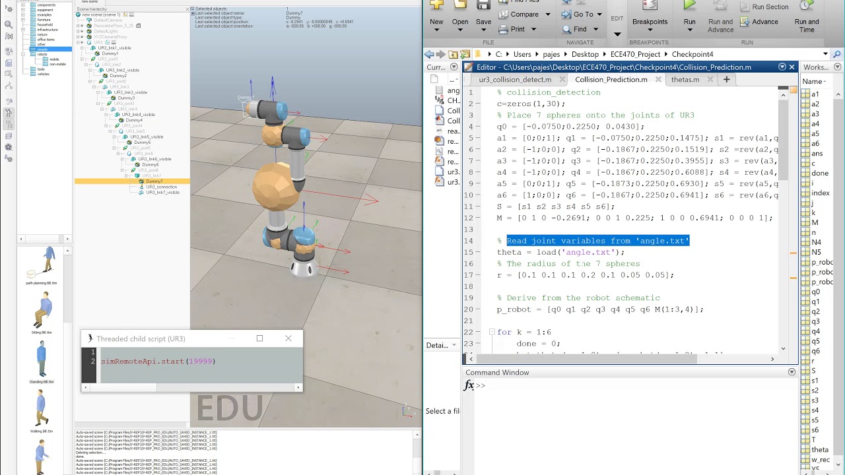The image size is (845, 475).
Task: Open the Print dropdown arrow
Action: point(532,30)
